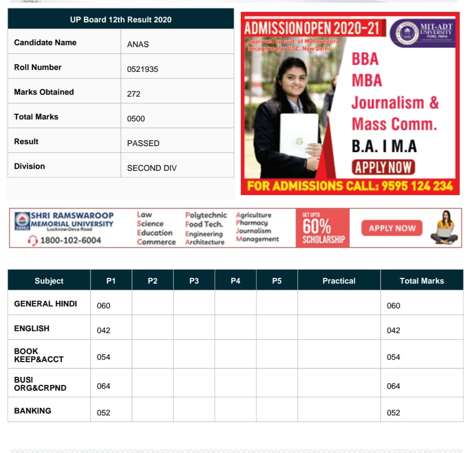Image resolution: width=472 pixels, height=453 pixels.
Task: Click the Journalism & Mass Comm. text
Action: (395, 113)
